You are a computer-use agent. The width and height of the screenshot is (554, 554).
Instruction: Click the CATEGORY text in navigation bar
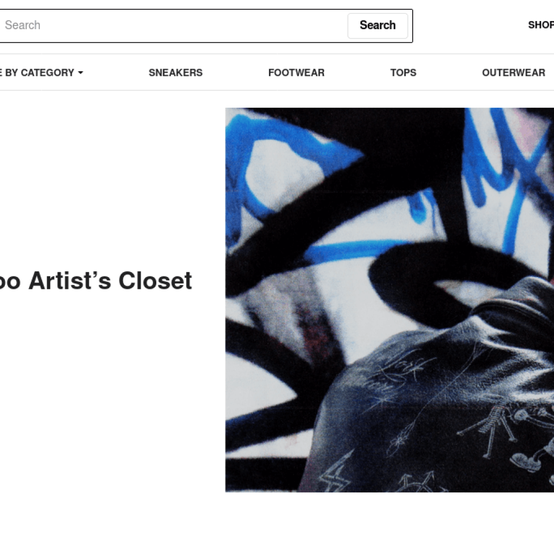tap(48, 72)
